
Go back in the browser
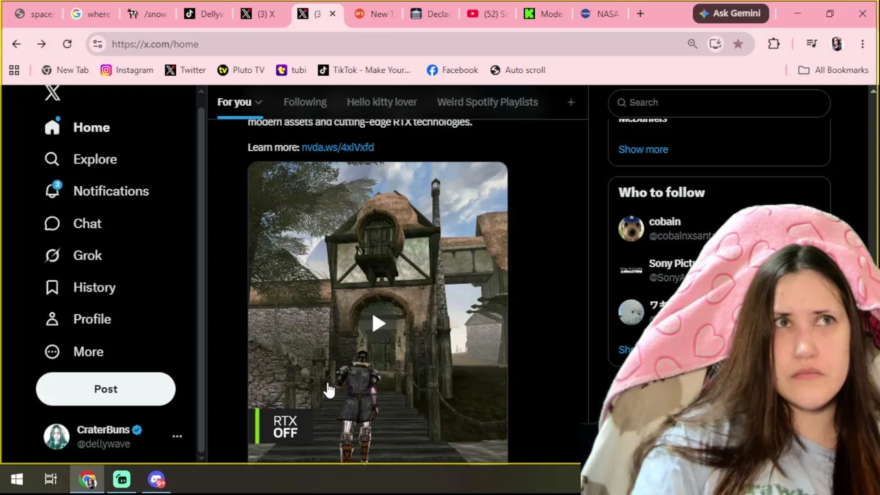[x=16, y=44]
